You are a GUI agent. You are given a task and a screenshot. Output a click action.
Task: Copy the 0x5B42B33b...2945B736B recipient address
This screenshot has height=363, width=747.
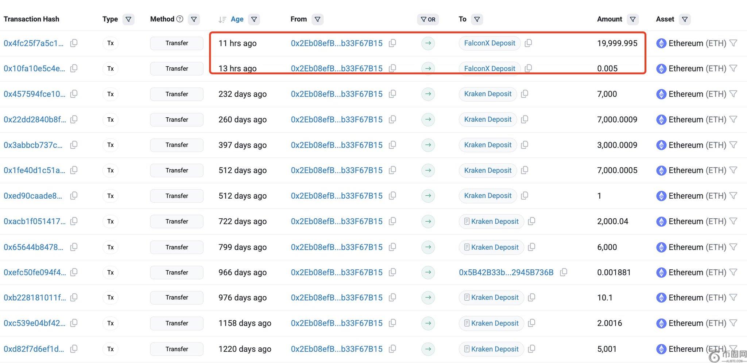(564, 272)
